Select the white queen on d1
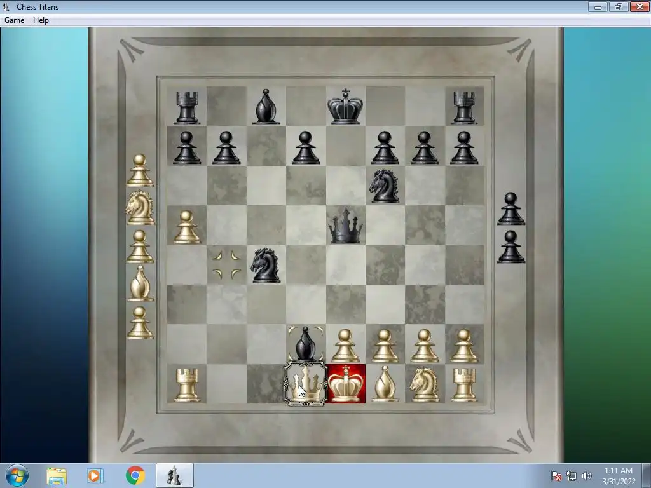651x488 pixels. click(x=306, y=384)
